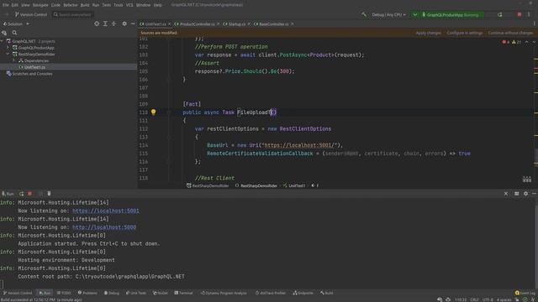Click Configure in settings link

coord(465,33)
